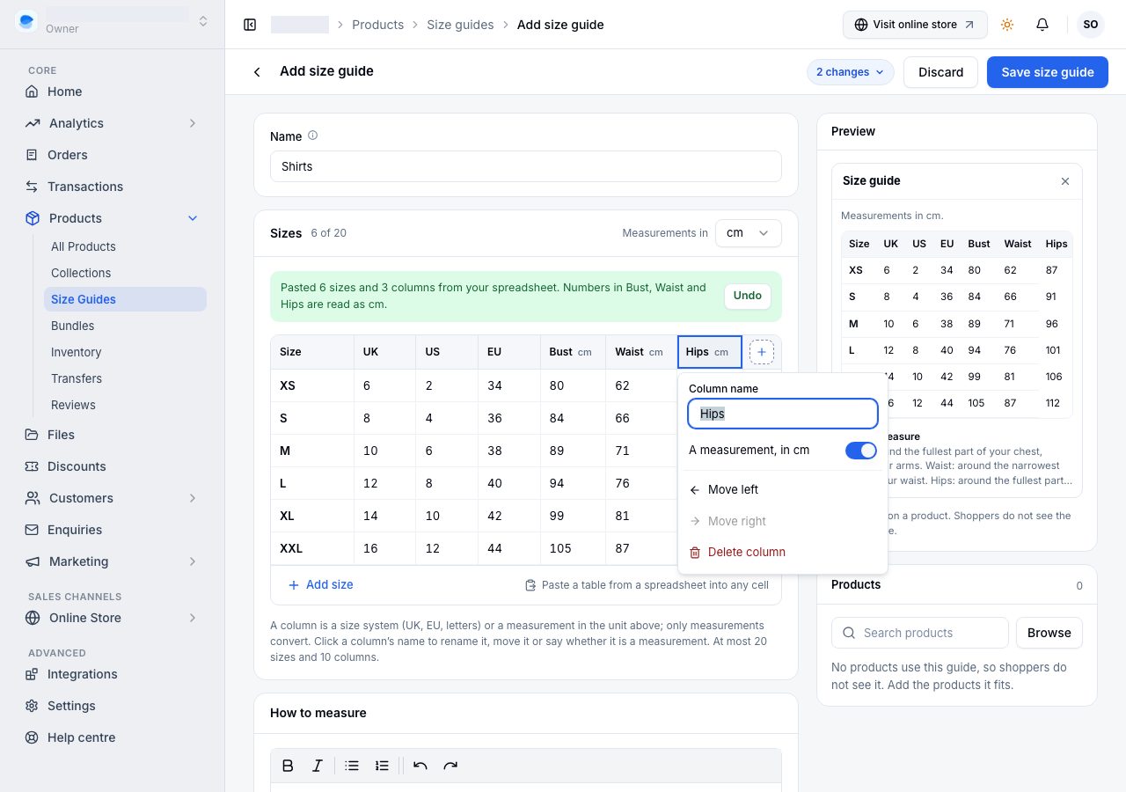Click the Browse products button
1126x792 pixels.
[x=1049, y=633]
